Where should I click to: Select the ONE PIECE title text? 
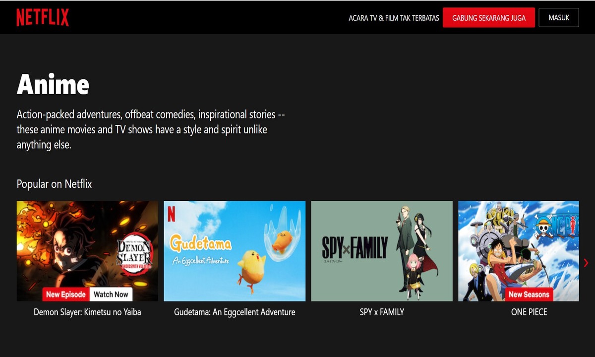coord(529,312)
